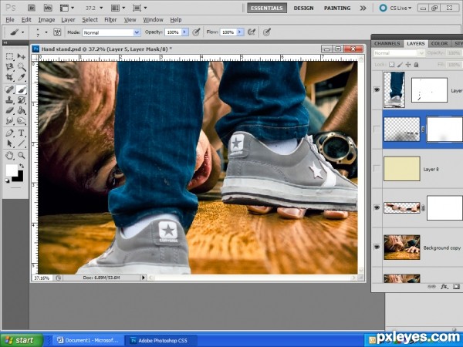Show the selected Layer 5 visibility

pyautogui.click(x=377, y=129)
